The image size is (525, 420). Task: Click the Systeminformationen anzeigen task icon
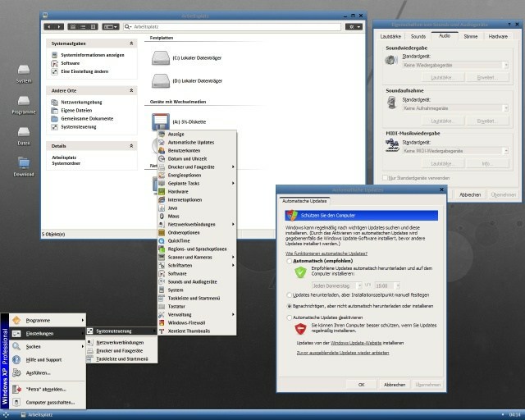click(x=55, y=55)
